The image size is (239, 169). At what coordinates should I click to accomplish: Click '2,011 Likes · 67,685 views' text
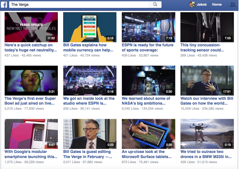pos(83,162)
